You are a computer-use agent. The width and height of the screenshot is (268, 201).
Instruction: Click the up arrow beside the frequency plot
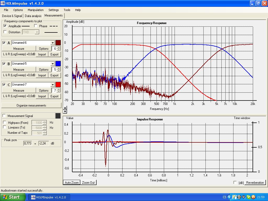(65, 108)
